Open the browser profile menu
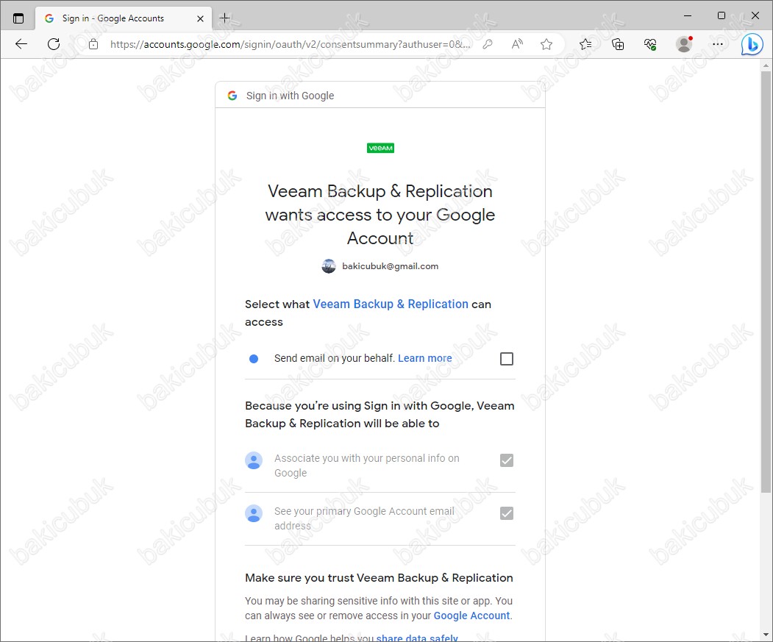 coord(684,44)
